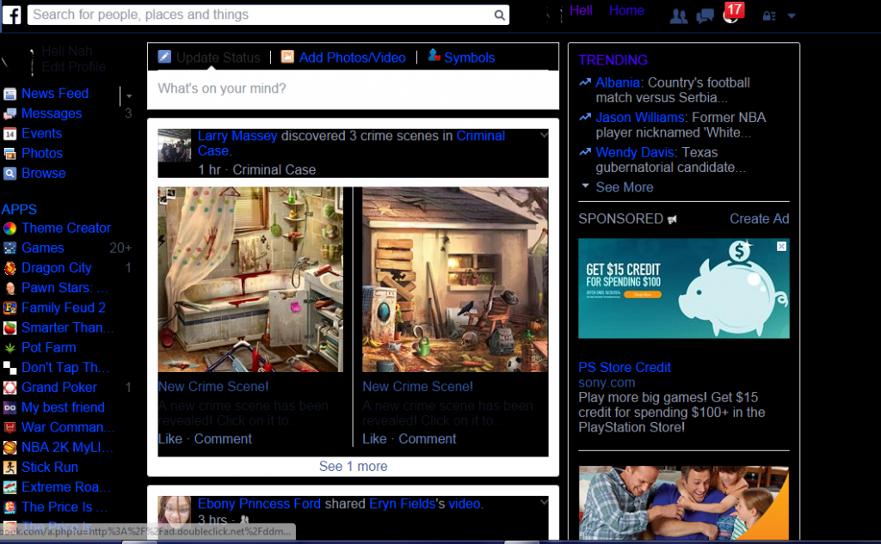
Task: Open the shed crime scene thumbnail
Action: pos(454,279)
